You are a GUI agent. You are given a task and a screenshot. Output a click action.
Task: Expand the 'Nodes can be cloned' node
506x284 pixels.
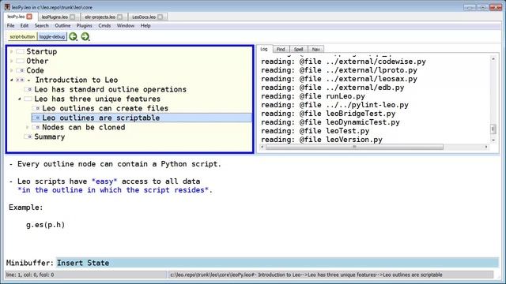[x=28, y=127]
